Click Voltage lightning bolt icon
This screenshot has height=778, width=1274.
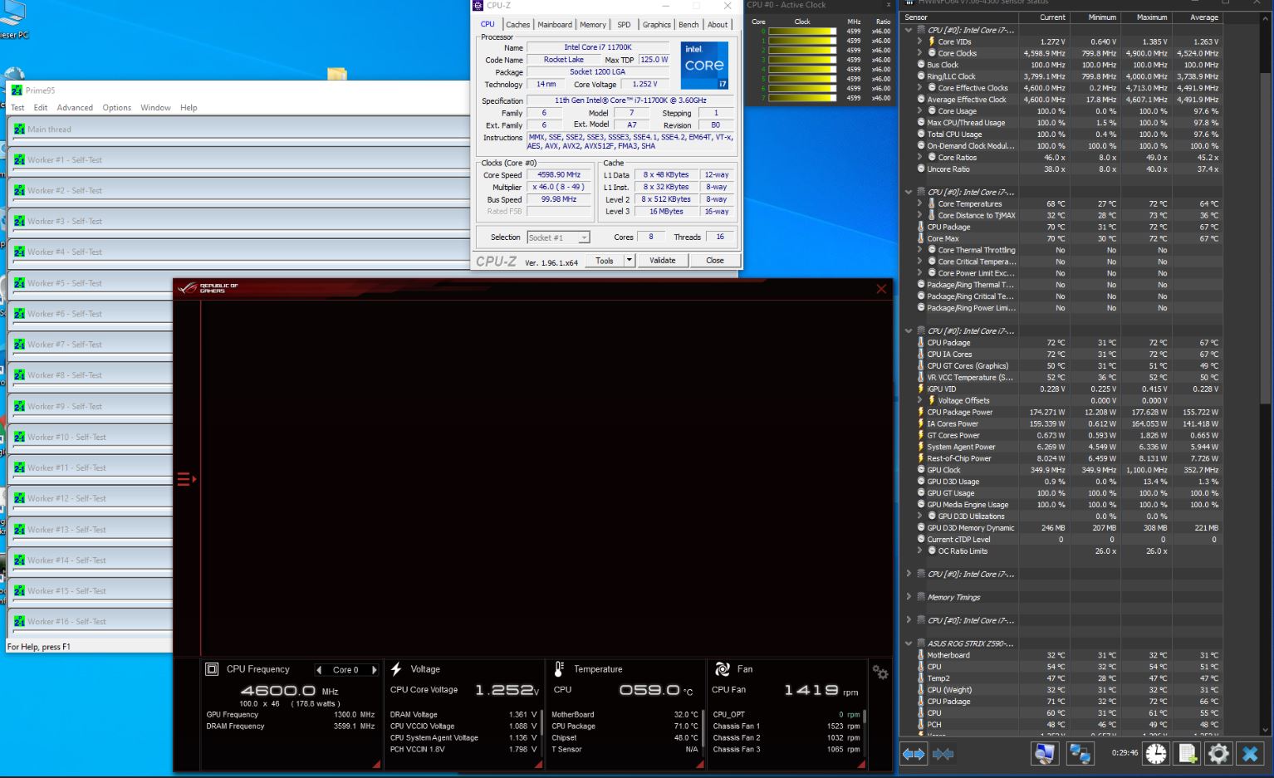396,669
